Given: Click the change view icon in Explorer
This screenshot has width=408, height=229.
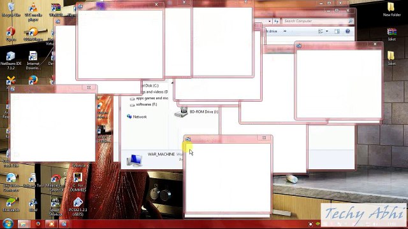Looking at the screenshot, I should 321,31.
